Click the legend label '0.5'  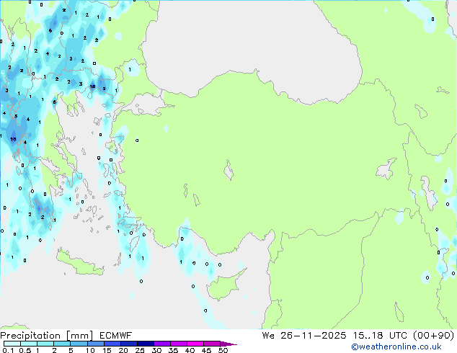point(25,350)
